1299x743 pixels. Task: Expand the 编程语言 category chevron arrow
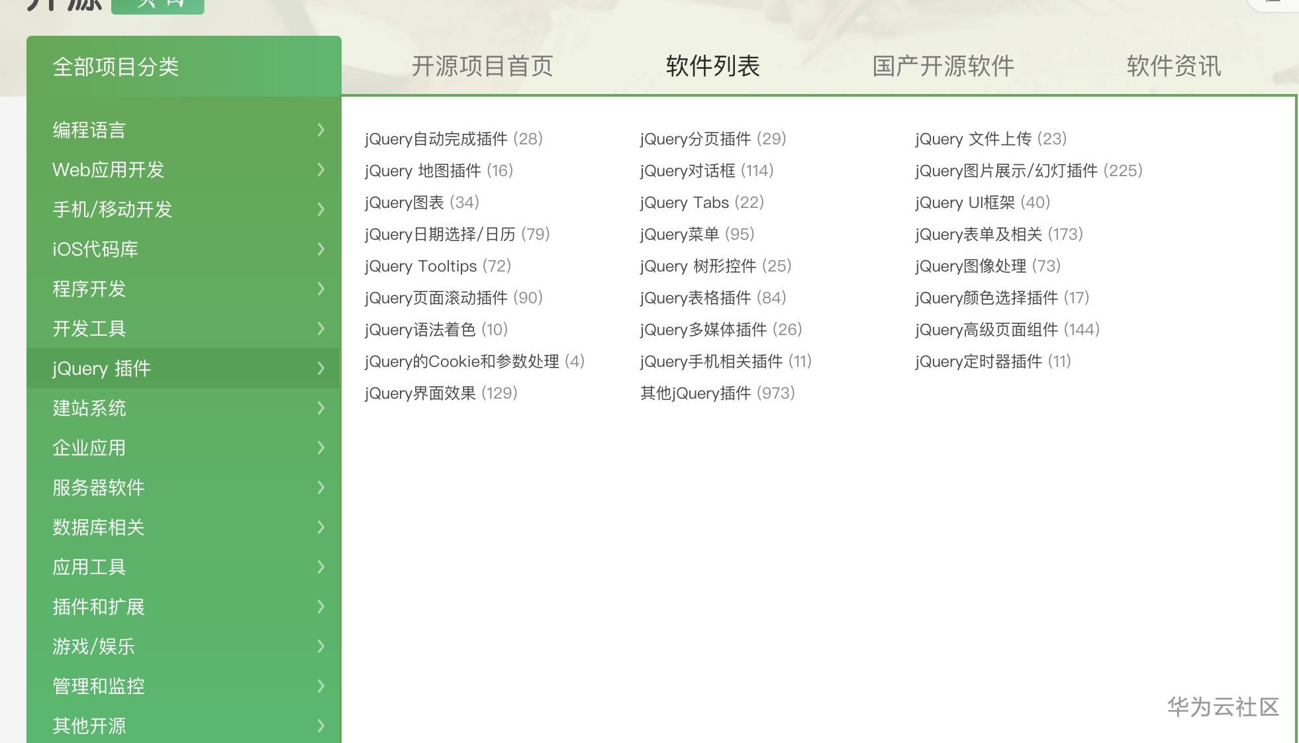[321, 130]
